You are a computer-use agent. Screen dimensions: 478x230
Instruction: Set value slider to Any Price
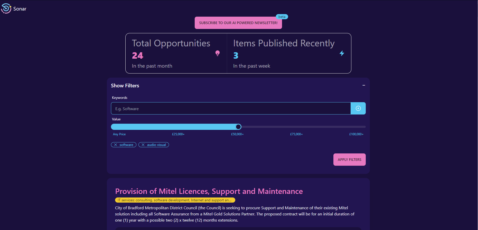pos(119,134)
